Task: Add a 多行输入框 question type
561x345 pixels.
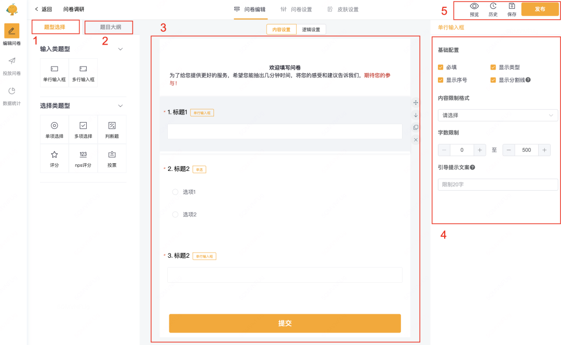Action: click(83, 73)
